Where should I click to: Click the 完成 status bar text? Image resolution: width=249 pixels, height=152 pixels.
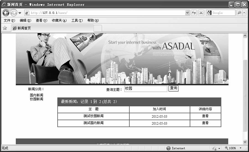[5, 148]
